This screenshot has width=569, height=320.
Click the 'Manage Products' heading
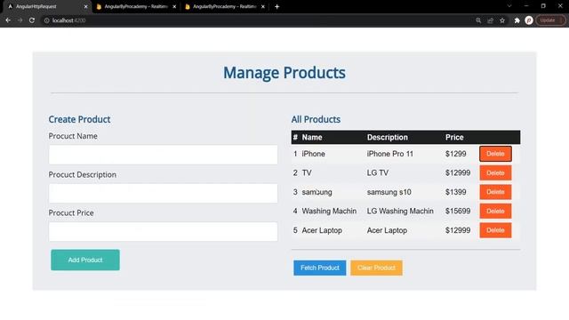(x=284, y=73)
